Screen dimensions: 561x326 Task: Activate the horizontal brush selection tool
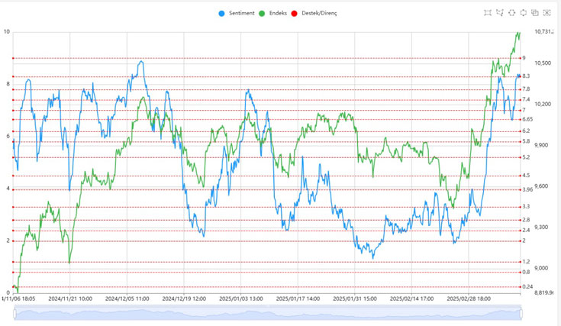[511, 13]
